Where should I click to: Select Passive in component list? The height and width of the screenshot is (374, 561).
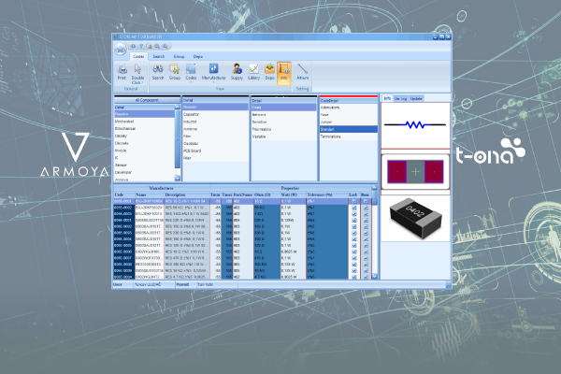tap(144, 114)
